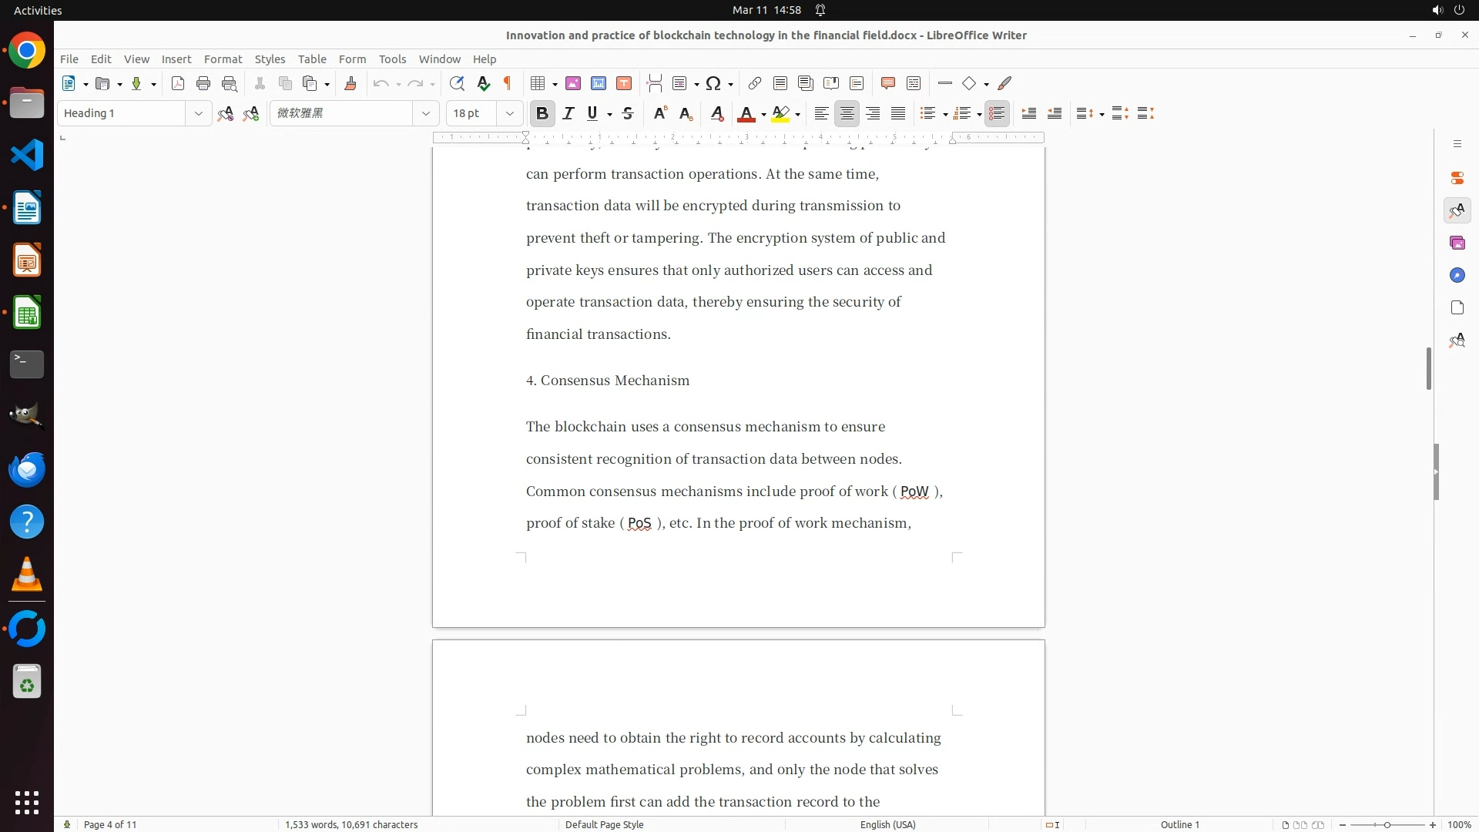Expand the Heading 1 paragraph style dropdown
Screen dimensions: 1479x832
(x=198, y=113)
